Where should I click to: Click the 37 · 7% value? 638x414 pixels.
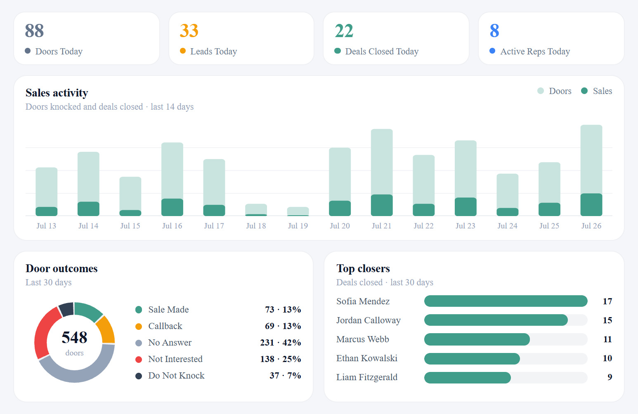286,376
